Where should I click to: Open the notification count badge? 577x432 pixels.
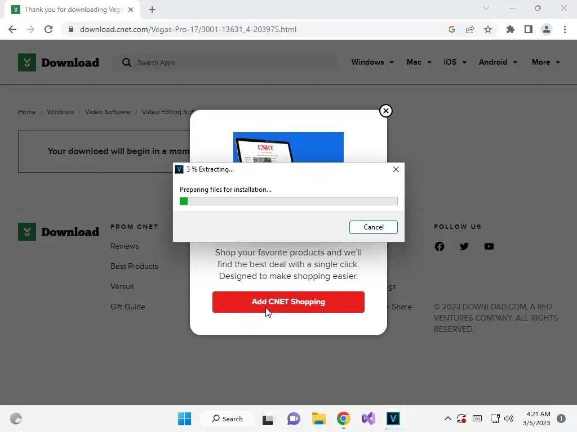(x=561, y=418)
